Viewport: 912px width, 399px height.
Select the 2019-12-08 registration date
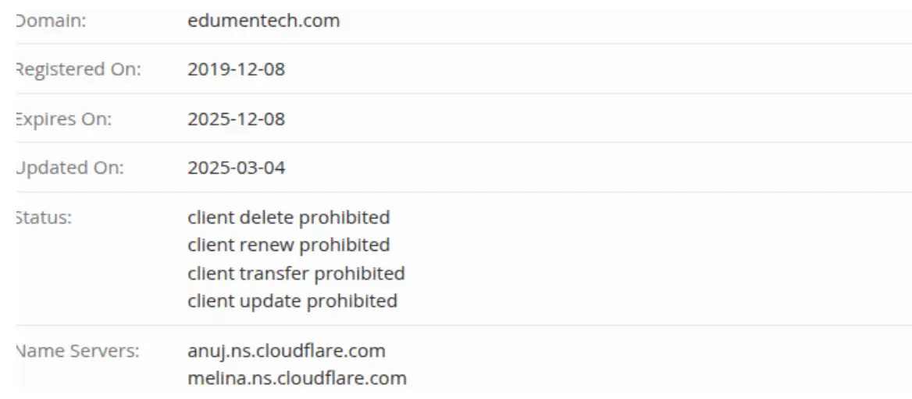236,69
